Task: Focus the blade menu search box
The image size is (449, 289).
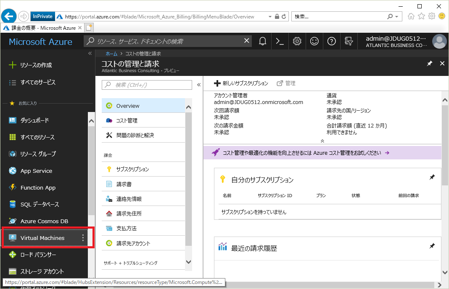Action: click(x=147, y=85)
